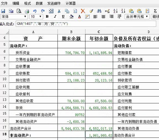This screenshot has width=159, height=140.
Task: Align text left
Action: 95,17
